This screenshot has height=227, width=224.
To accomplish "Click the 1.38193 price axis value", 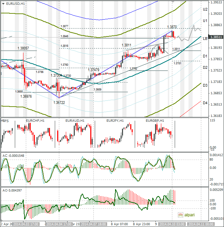I will 216,47.
